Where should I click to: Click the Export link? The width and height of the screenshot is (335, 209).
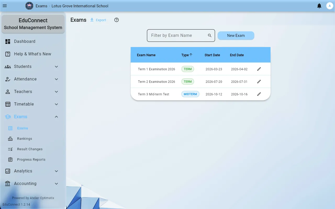pos(98,20)
